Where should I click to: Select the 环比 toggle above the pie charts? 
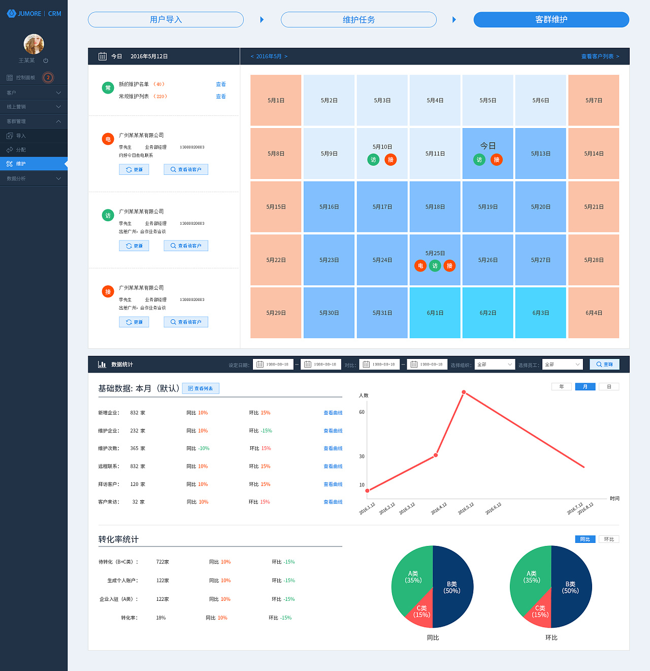609,539
